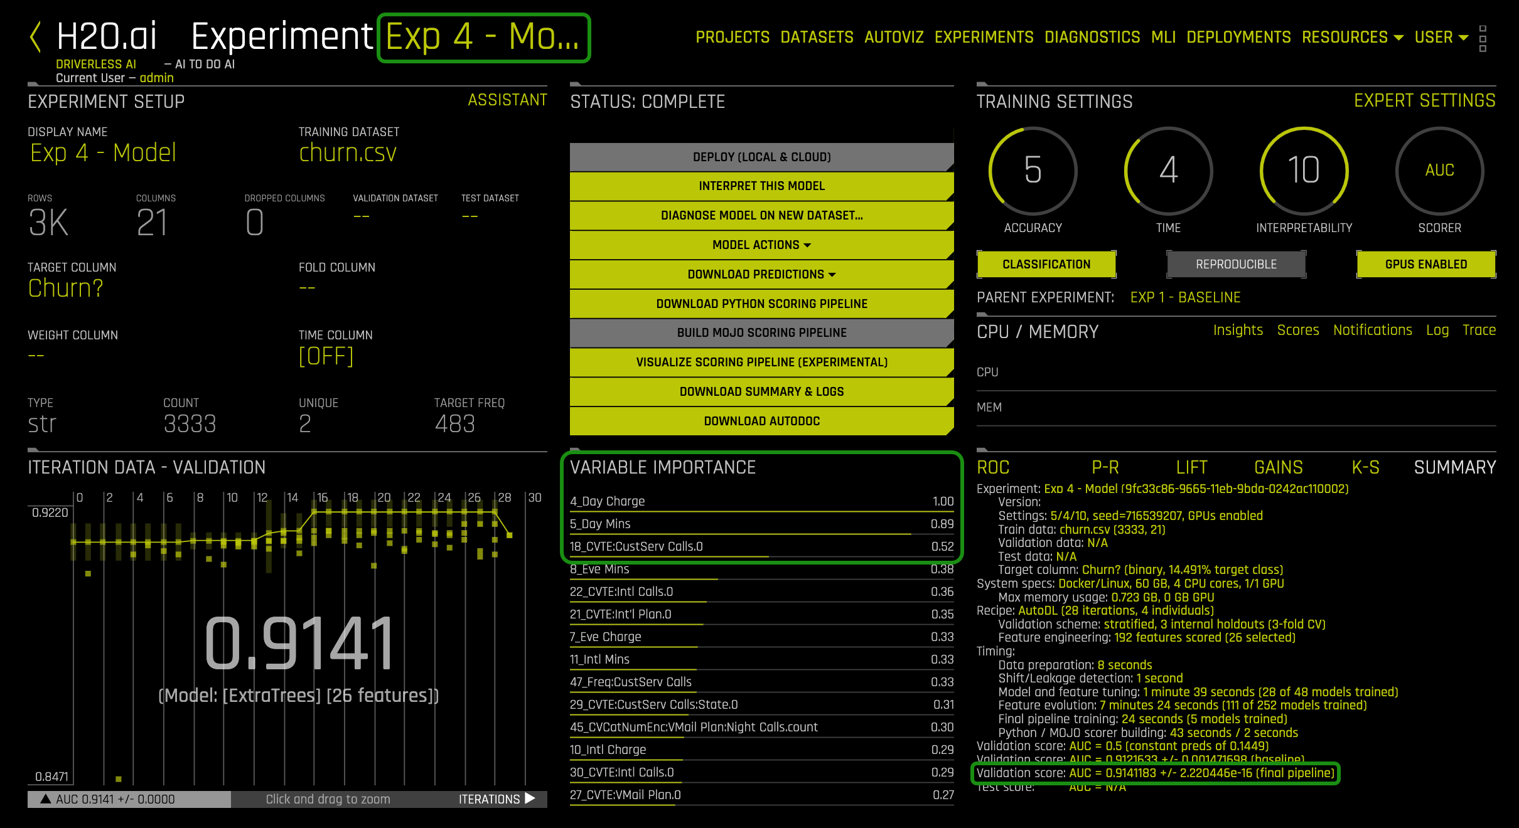
Task: Show the LIFT chart tab
Action: click(1191, 467)
